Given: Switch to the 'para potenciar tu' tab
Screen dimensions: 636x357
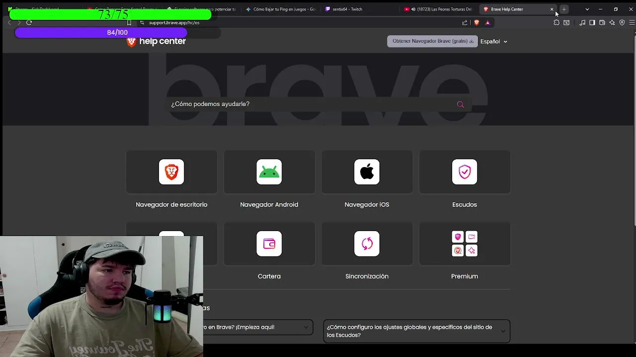Looking at the screenshot, I should coord(202,9).
